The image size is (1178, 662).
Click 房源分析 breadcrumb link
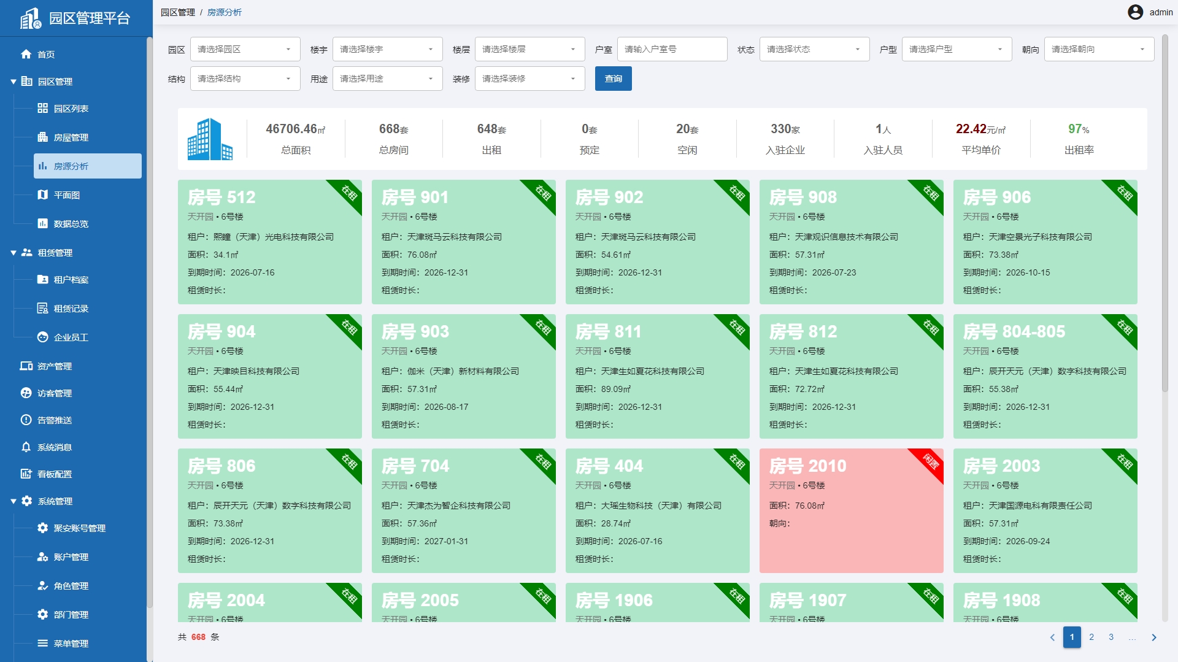point(224,12)
